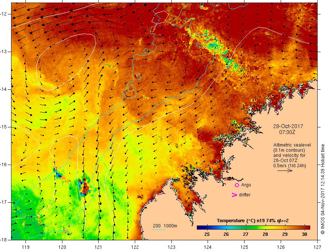This screenshot has height=251, width=325.
Task: Click the longitude axis label 126
Action: (281, 247)
